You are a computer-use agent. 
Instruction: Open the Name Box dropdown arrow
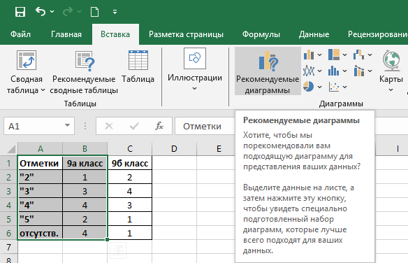[67, 126]
